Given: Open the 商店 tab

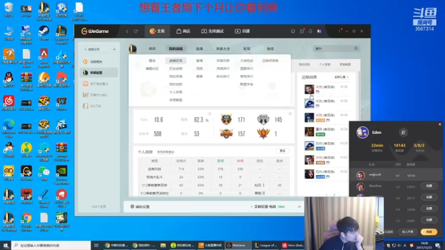Looking at the screenshot, I should 183,31.
